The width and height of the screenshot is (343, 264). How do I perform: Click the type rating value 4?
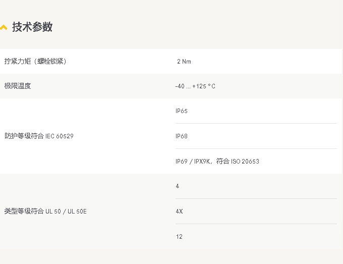click(x=178, y=186)
